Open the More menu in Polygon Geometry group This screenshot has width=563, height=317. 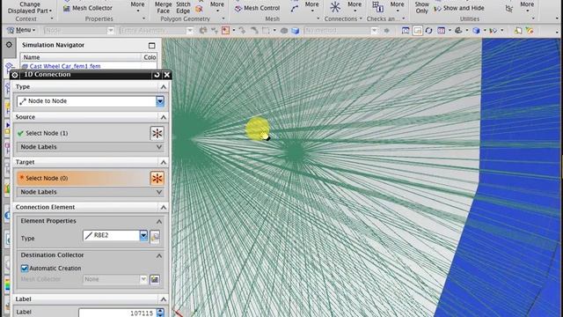point(217,6)
